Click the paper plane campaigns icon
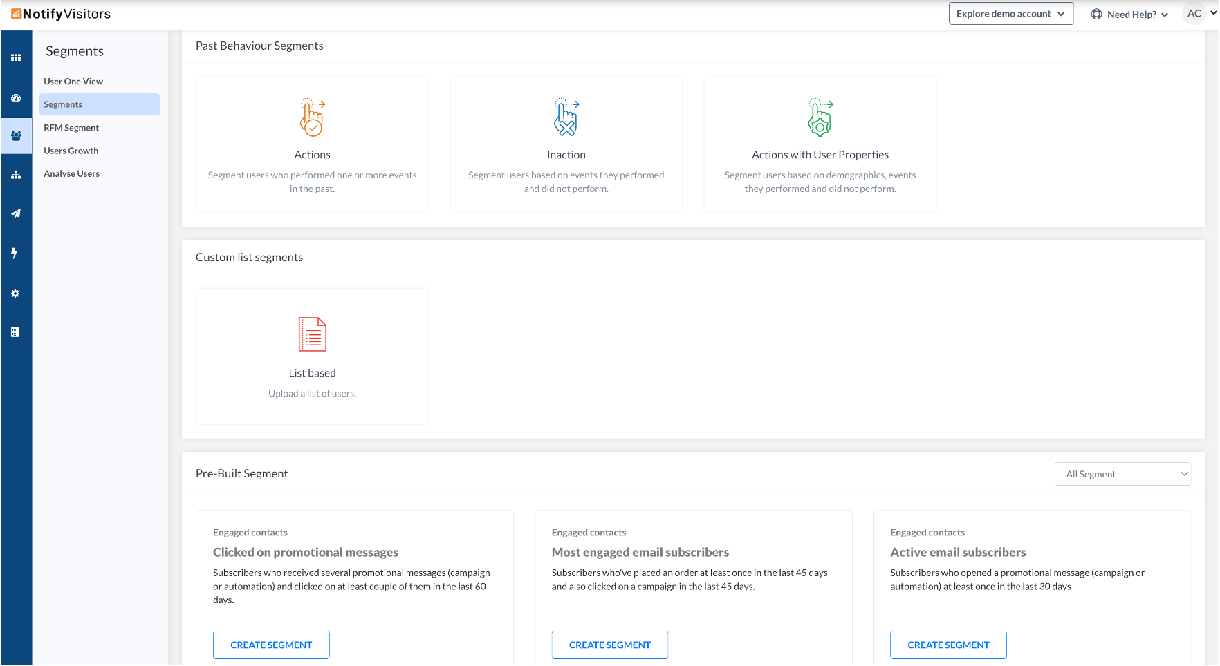Screen dimensions: 1220x666 (x=16, y=213)
